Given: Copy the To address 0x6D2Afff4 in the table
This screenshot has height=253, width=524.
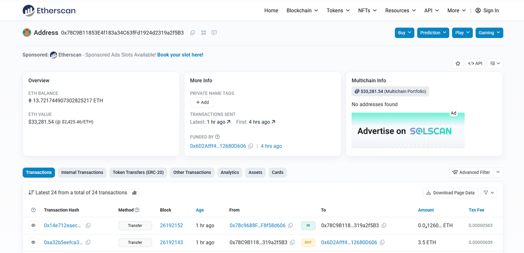Looking at the screenshot, I should click(x=382, y=242).
